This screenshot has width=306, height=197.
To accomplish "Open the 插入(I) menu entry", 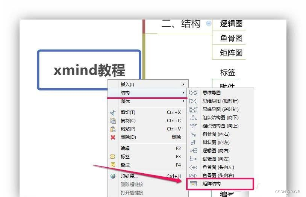I will point(148,84).
